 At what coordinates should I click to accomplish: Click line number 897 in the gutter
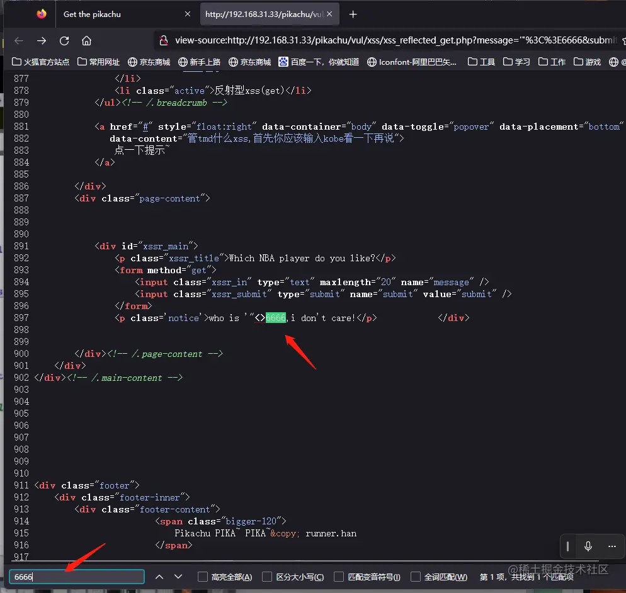click(21, 318)
